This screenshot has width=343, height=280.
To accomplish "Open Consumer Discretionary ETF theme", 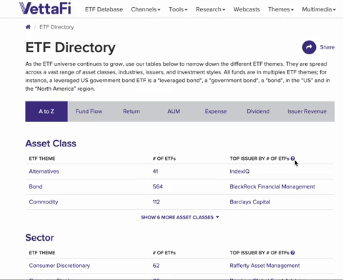I will (x=59, y=266).
